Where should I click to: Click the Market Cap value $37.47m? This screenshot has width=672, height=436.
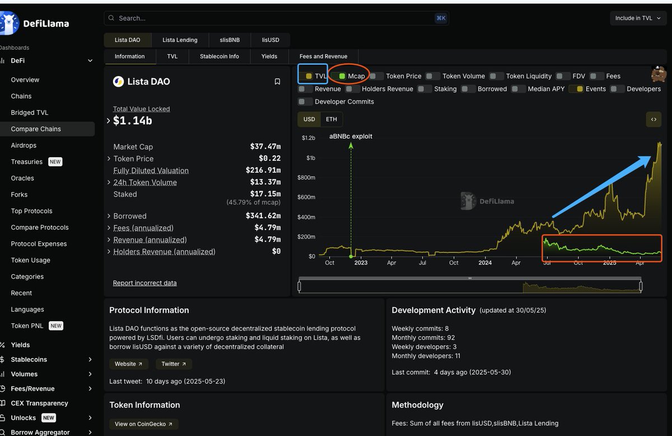265,147
